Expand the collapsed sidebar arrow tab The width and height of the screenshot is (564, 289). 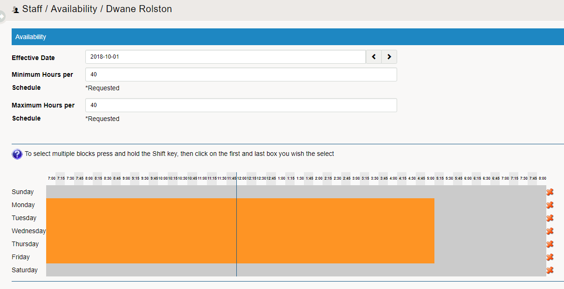2,17
